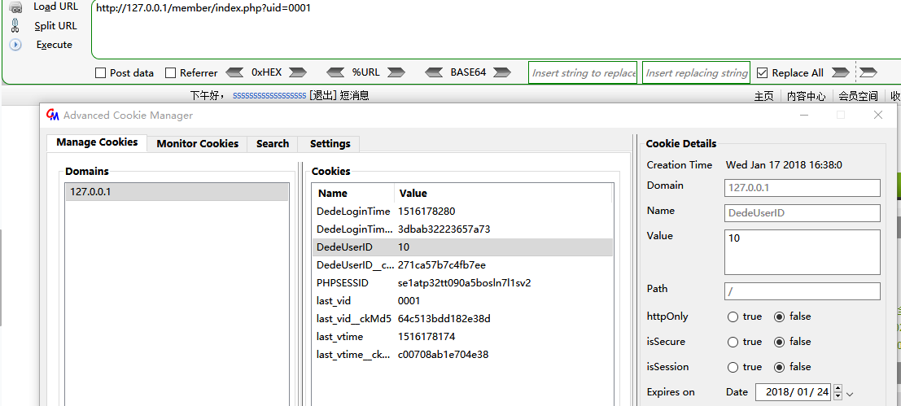Image resolution: width=901 pixels, height=406 pixels.
Task: Click the URL text area
Action: 496,30
